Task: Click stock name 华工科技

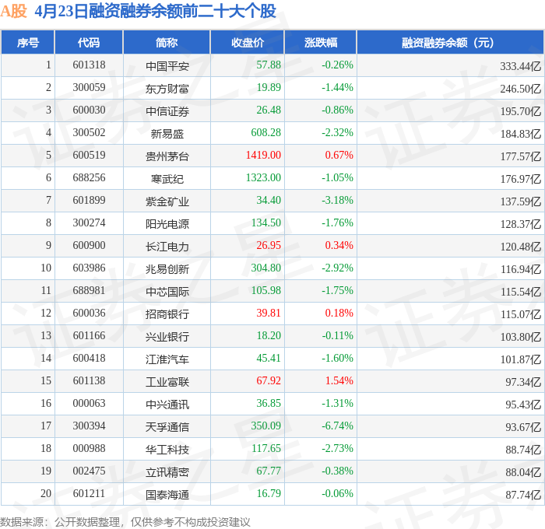Action: click(x=167, y=450)
